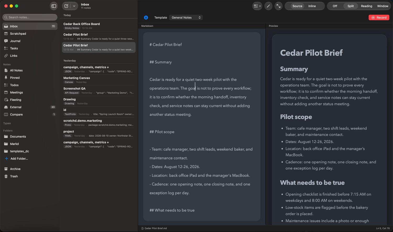Place cursor on '## Pilot scope' markdown line
This screenshot has width=393, height=232.
(x=162, y=132)
